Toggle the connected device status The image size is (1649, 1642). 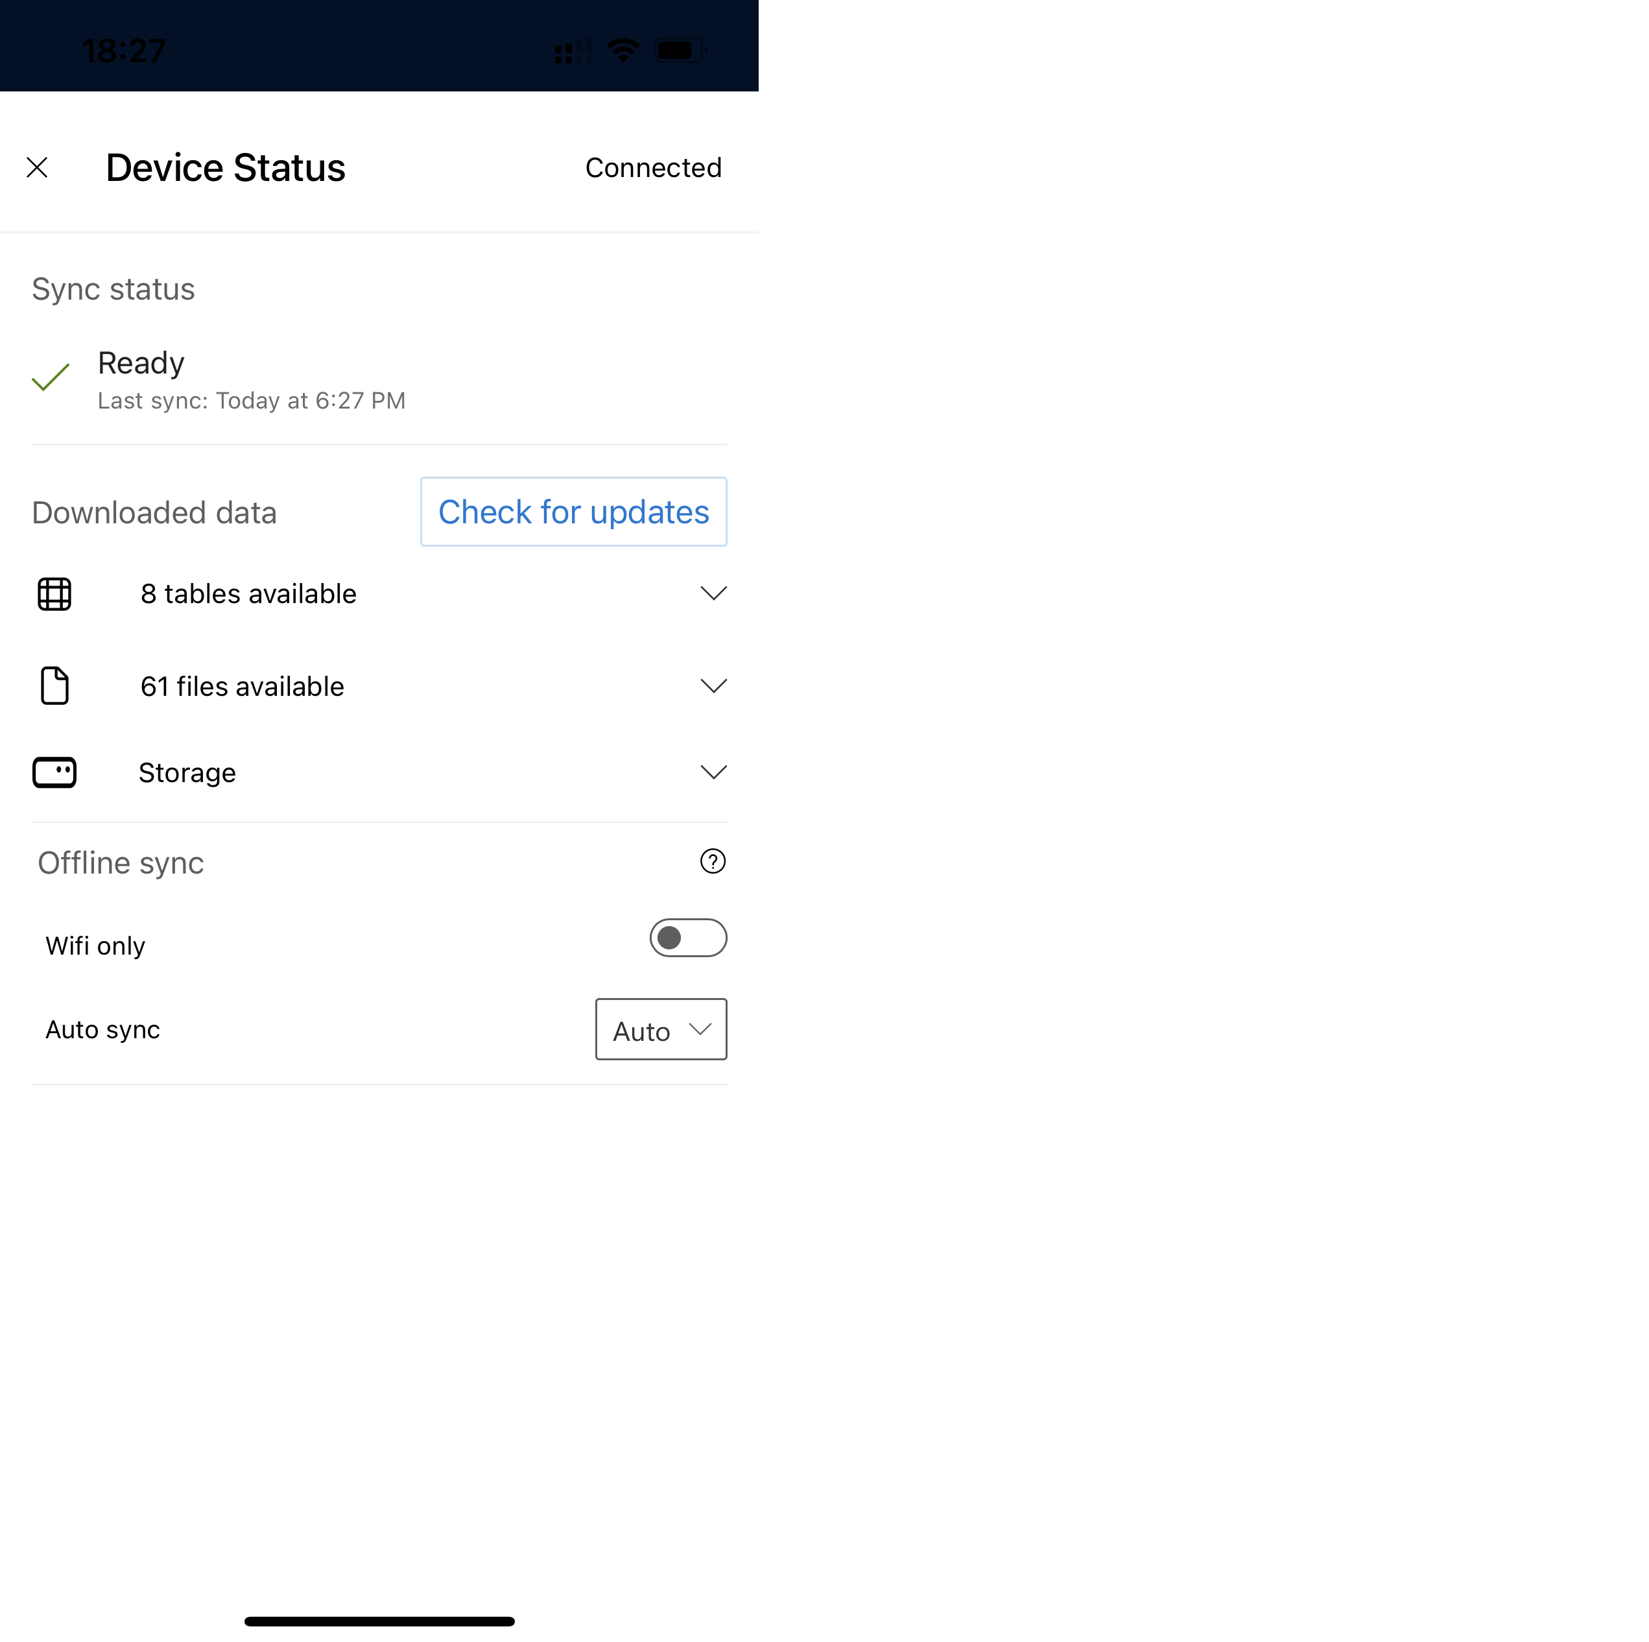[651, 167]
